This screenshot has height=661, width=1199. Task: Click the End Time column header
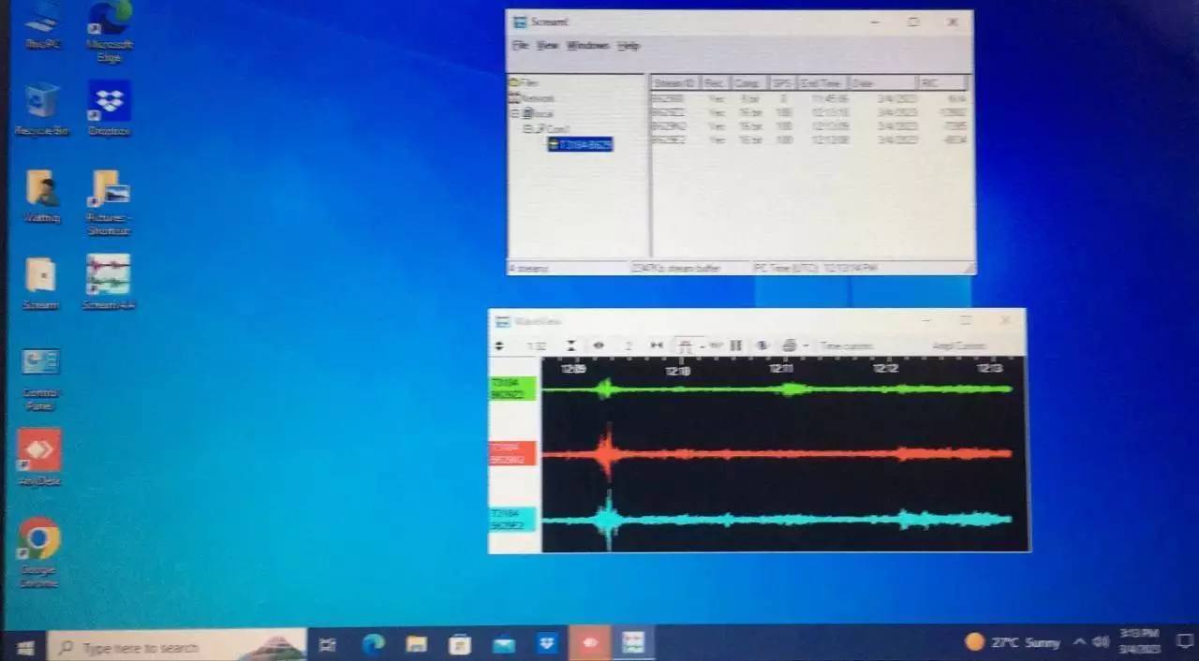tap(820, 83)
